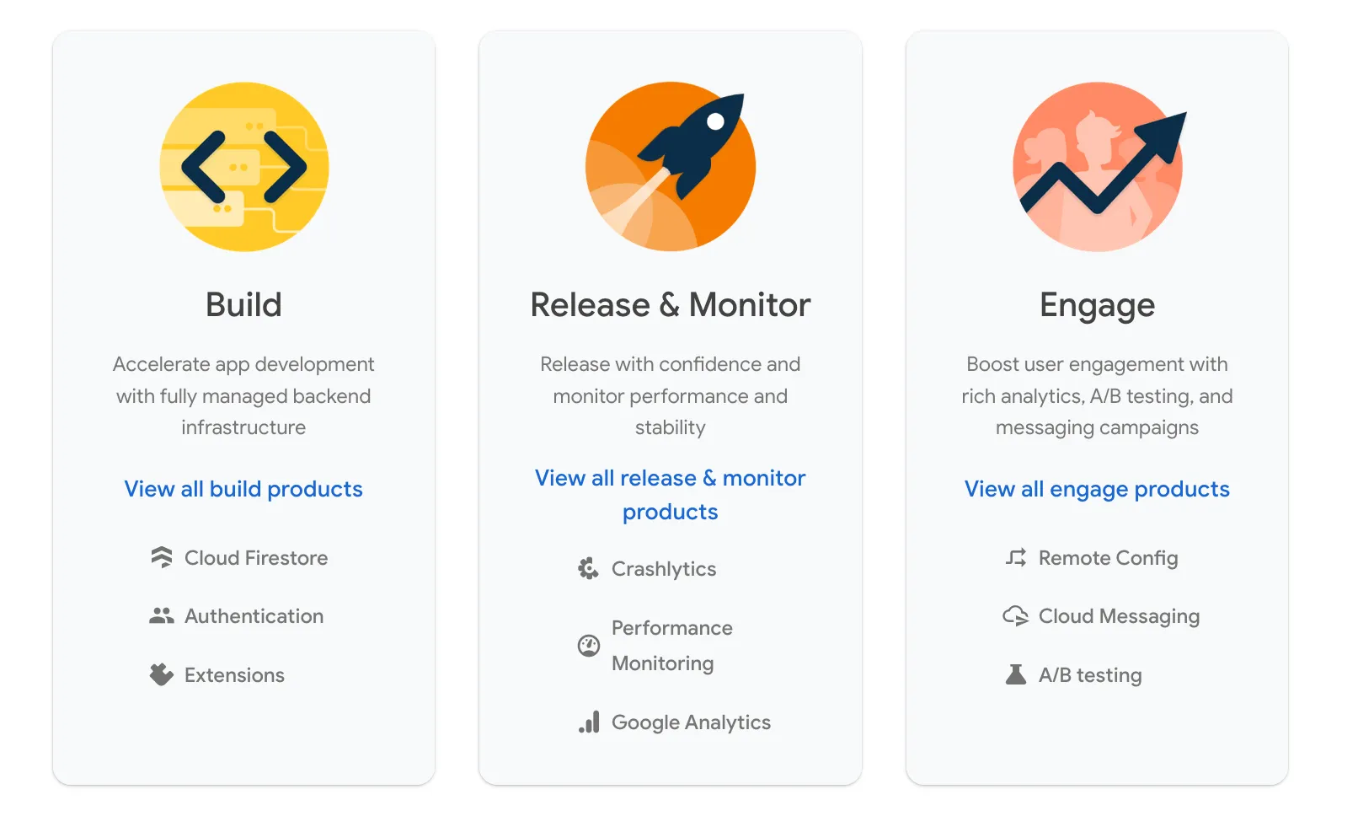The width and height of the screenshot is (1358, 816).
Task: Click the Engage card heading
Action: (1097, 305)
